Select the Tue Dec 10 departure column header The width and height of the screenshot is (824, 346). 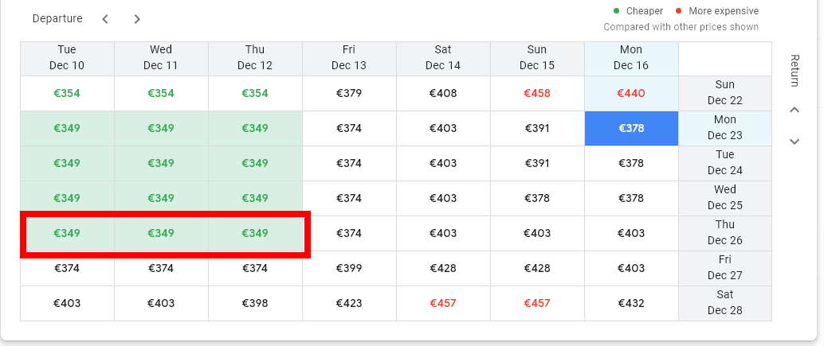coord(67,58)
